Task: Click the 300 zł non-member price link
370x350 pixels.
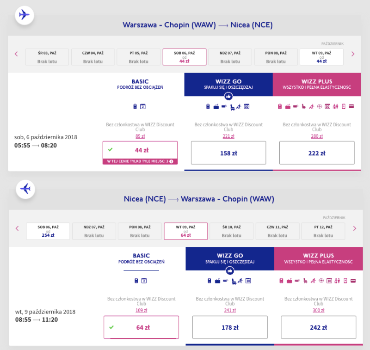Action: [x=319, y=310]
